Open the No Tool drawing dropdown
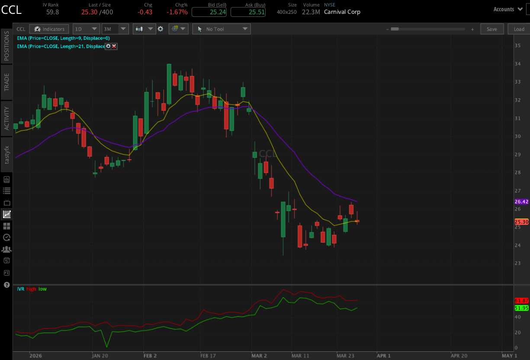The image size is (530, 360). tap(222, 29)
